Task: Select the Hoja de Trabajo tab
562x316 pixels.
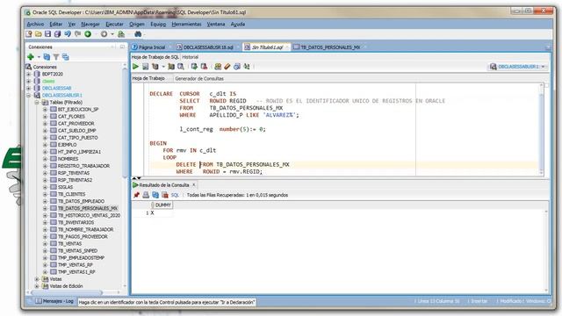Action: coord(148,78)
